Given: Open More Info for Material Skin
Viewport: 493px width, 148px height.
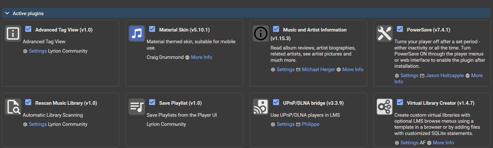Looking at the screenshot, I should [x=201, y=57].
